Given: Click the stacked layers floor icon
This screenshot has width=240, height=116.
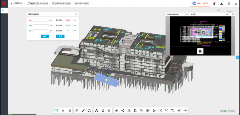Looking at the screenshot, I should pyautogui.click(x=117, y=111).
